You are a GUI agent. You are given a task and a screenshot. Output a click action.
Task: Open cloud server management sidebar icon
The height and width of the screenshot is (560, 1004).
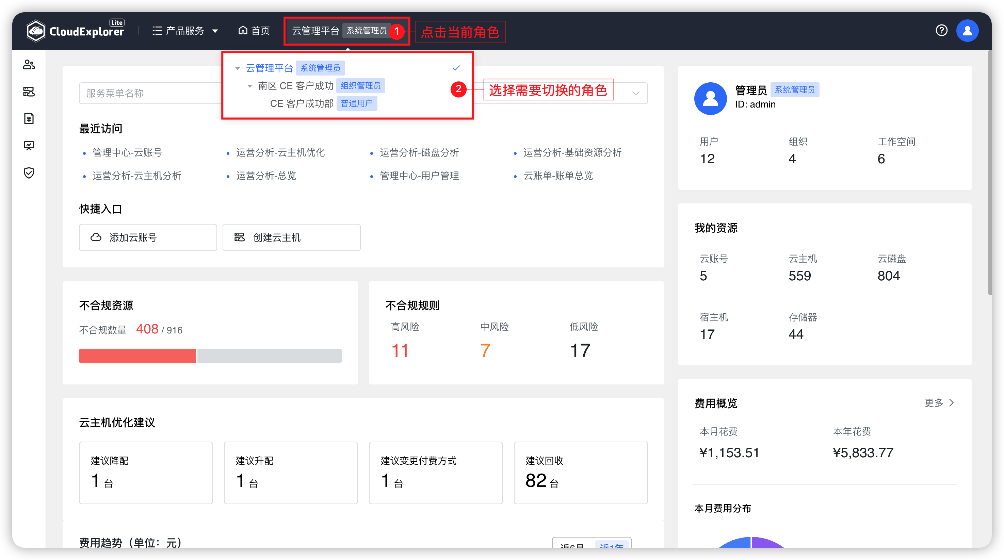(29, 92)
